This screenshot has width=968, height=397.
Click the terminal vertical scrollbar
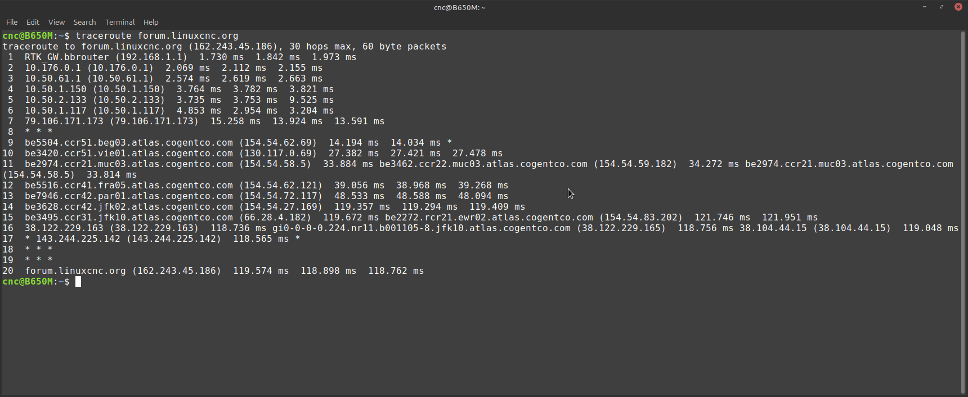coord(963,213)
